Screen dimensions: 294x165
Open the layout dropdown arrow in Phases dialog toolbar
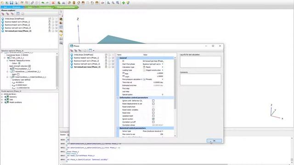pos(94,50)
